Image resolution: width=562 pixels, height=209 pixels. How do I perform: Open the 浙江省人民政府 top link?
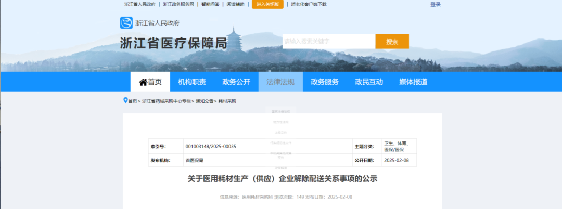coord(140,4)
